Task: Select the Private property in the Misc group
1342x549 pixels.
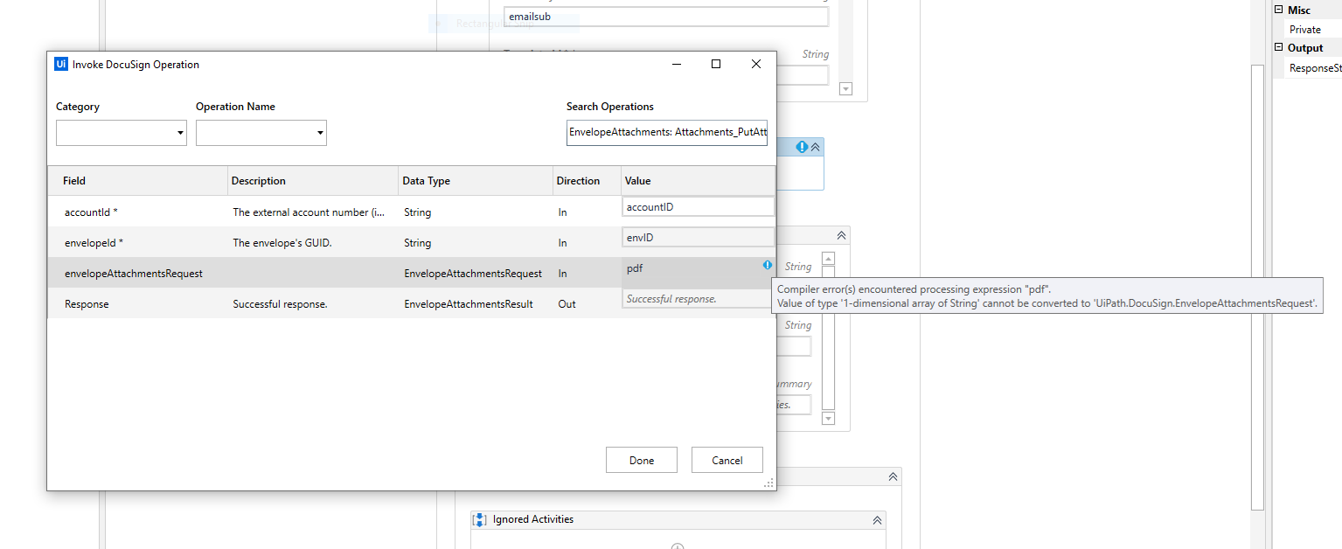Action: click(1304, 29)
